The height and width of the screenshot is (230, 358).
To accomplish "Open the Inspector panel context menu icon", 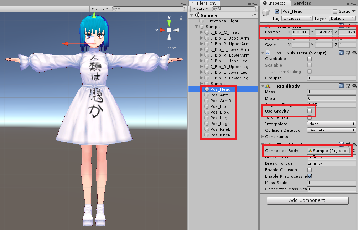I will [354, 4].
